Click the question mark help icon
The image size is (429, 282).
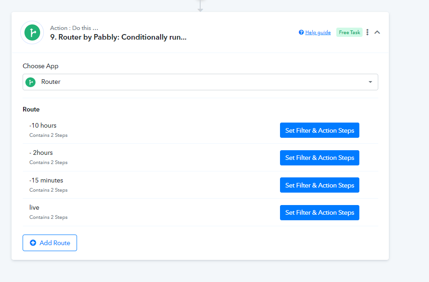(x=301, y=32)
